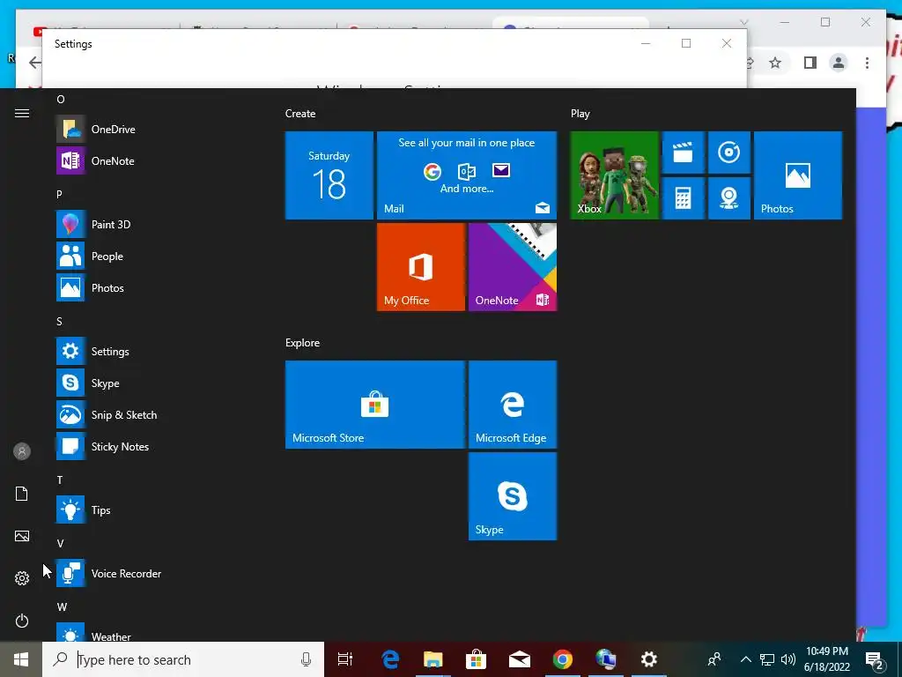Click the Explore group title
The image size is (902, 677).
[303, 343]
